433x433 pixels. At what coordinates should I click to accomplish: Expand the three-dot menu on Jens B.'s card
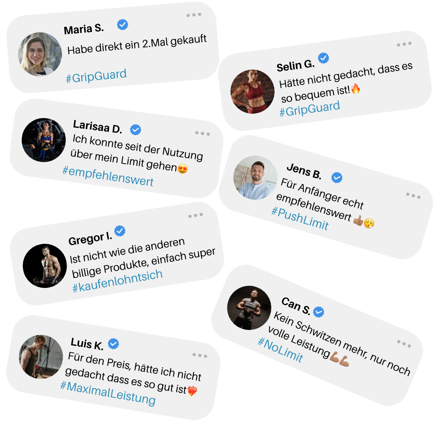[x=413, y=196]
